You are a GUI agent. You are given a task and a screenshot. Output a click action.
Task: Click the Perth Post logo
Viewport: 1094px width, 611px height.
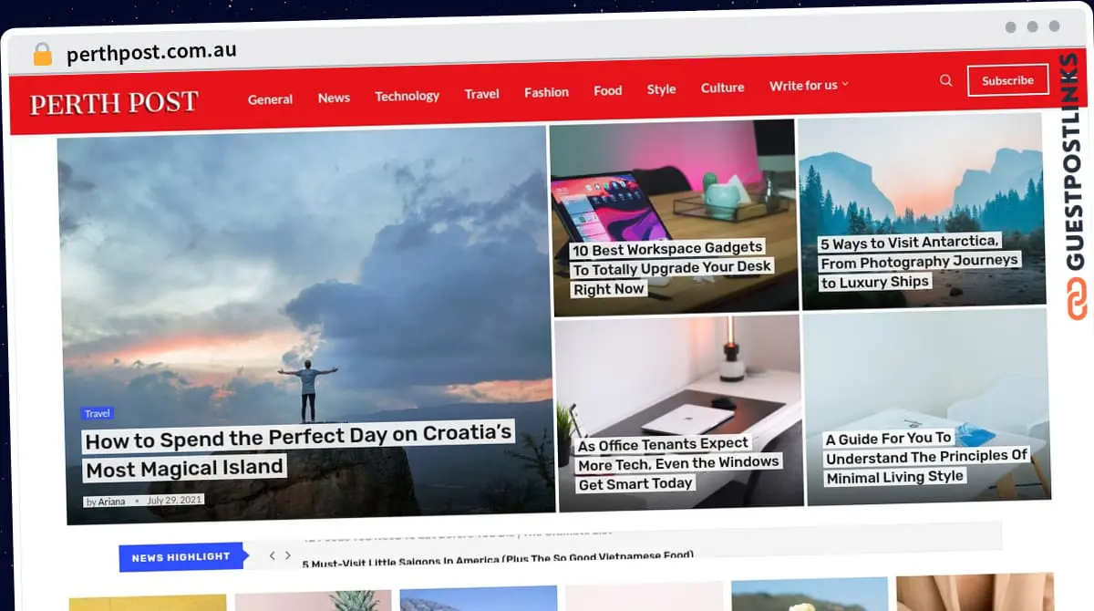114,103
